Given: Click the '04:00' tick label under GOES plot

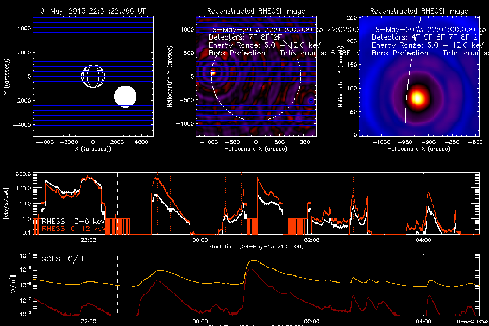Looking at the screenshot, I should (x=423, y=321).
